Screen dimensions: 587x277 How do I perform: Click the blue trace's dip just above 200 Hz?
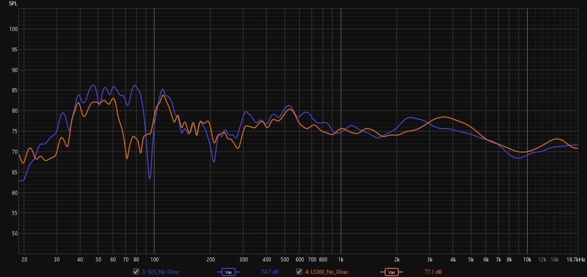tap(214, 162)
